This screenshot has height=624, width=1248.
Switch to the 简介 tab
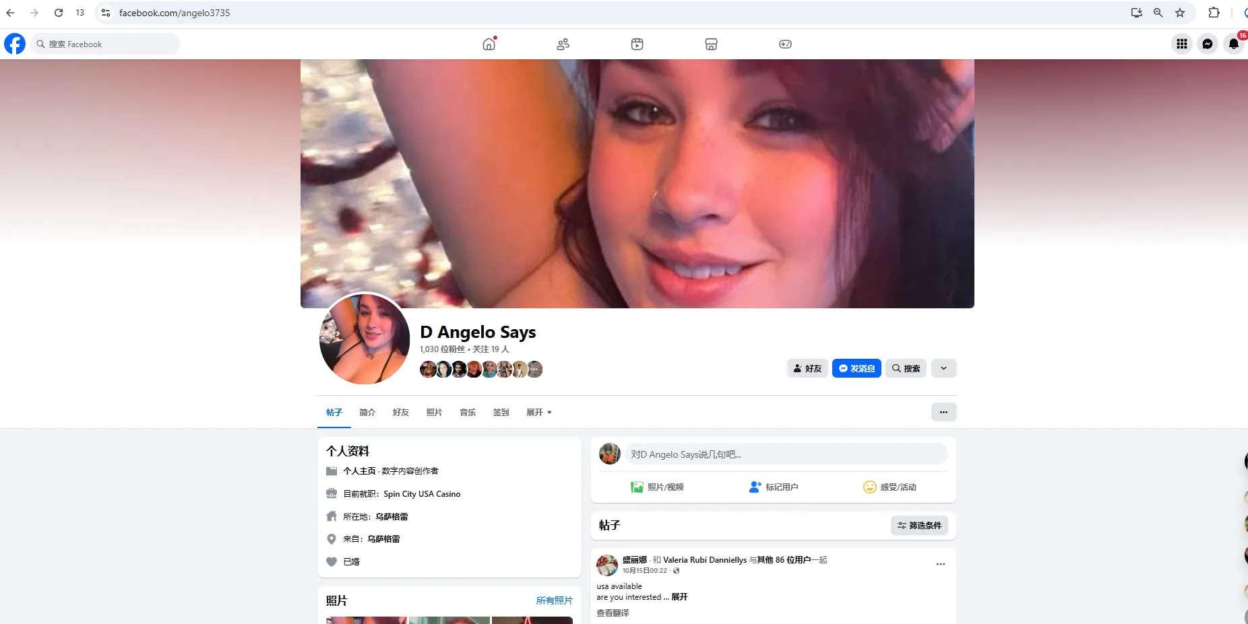[367, 412]
